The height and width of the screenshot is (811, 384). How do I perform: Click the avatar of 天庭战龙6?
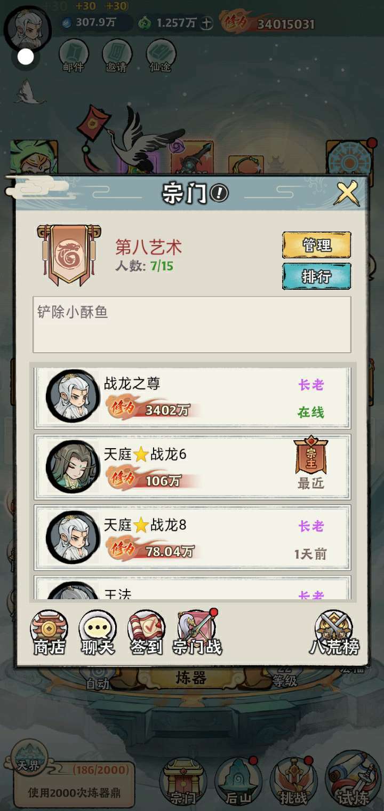(x=73, y=467)
